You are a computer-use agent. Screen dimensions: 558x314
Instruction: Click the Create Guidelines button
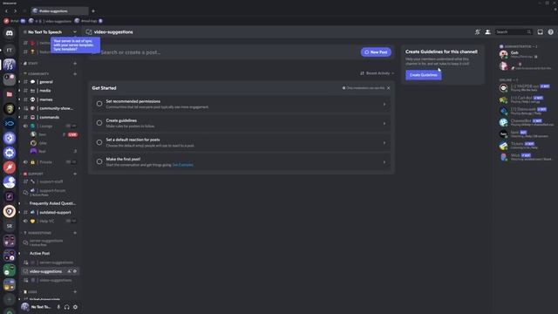pyautogui.click(x=423, y=75)
